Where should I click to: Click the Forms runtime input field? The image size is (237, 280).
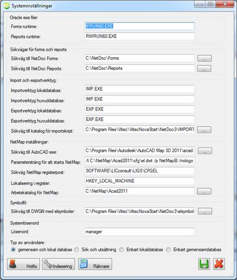point(139,26)
